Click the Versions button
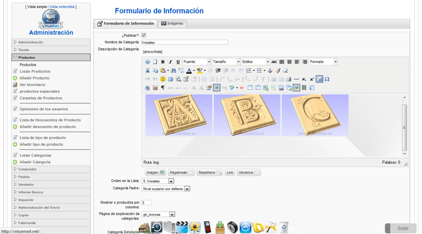The height and width of the screenshot is (234, 422). click(x=249, y=172)
